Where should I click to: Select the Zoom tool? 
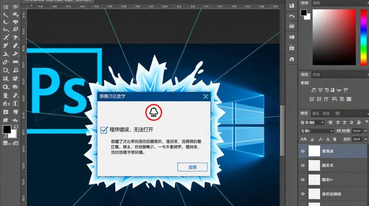[x=5, y=87]
